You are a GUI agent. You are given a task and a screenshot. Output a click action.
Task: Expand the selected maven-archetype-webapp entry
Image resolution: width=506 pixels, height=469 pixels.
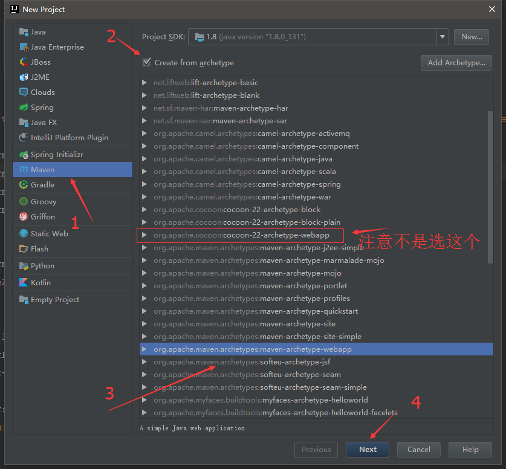coord(144,349)
